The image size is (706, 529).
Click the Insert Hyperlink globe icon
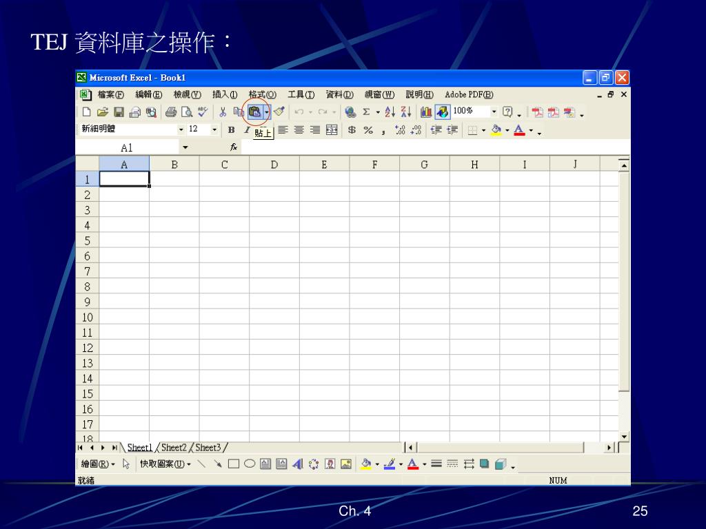point(350,112)
